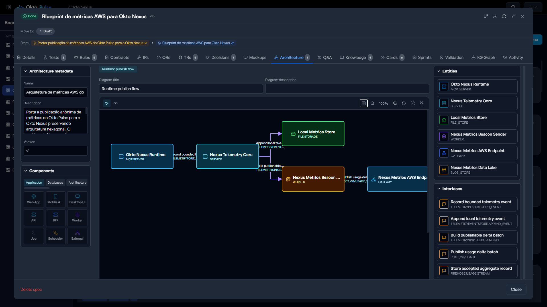Open the Record bounded telemetry event interface

pyautogui.click(x=477, y=204)
